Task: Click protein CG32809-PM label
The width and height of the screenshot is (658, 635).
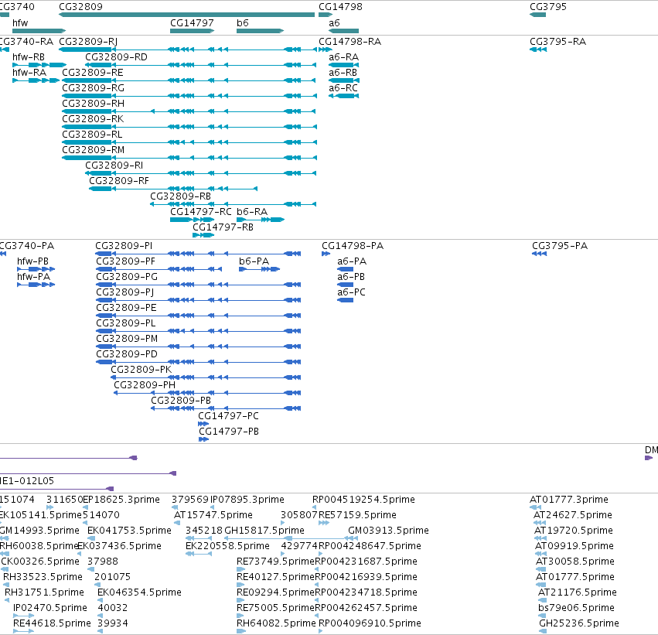Action: (127, 339)
